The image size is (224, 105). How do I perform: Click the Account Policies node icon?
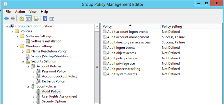tap(33, 66)
